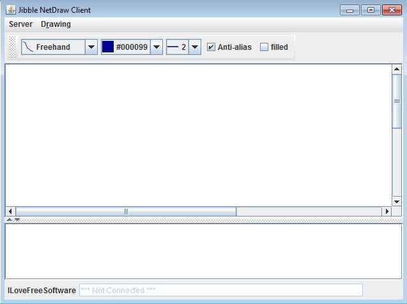Screen dimensions: 407x304
Task: Close the Jibble NetDraw Client window
Action: click(x=392, y=10)
